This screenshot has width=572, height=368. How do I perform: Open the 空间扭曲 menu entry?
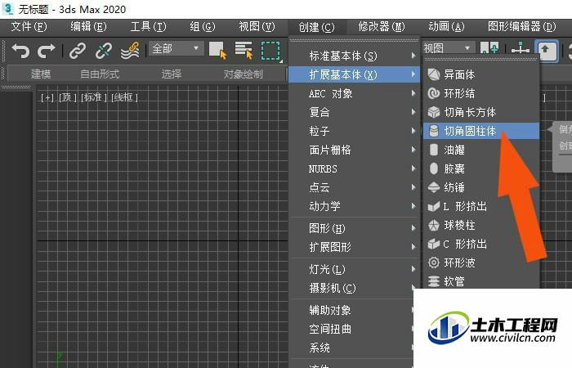[351, 329]
